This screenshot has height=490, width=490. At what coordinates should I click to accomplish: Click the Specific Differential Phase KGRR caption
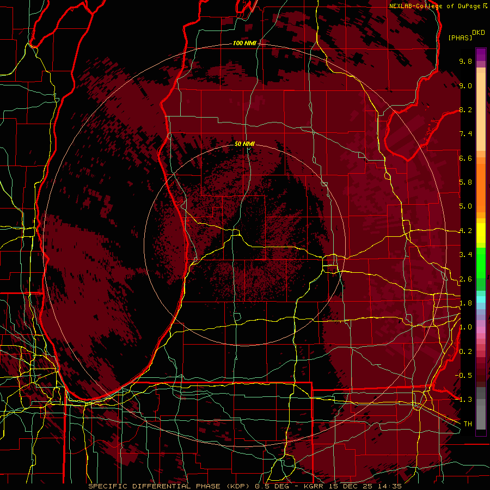pyautogui.click(x=245, y=486)
